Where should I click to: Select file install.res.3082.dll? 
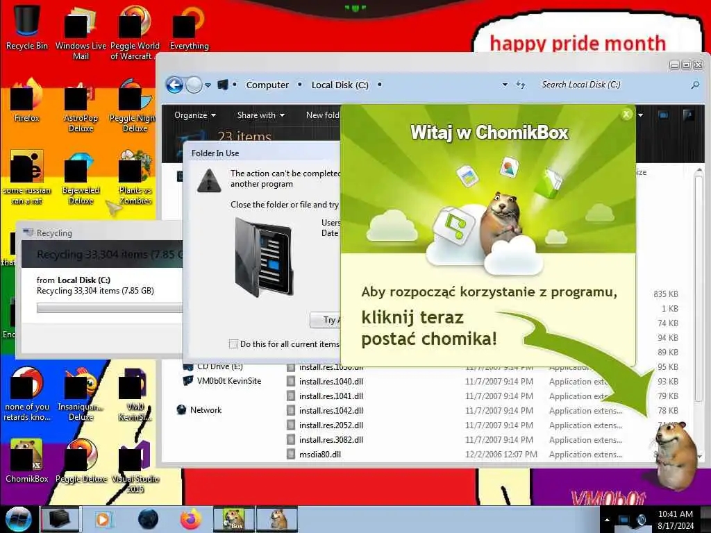click(x=325, y=439)
